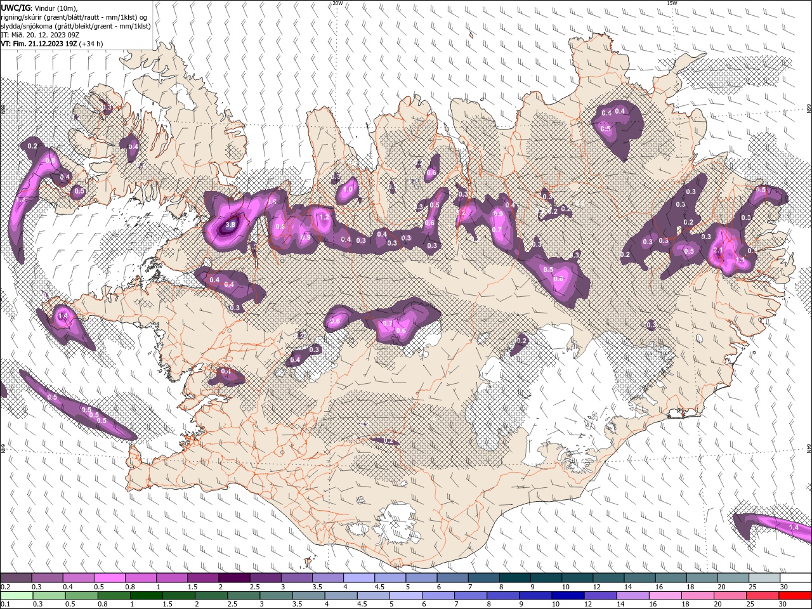Click the 'IT: Mið. 20. 12. 2023 09Z' line
This screenshot has width=812, height=609.
(x=40, y=35)
